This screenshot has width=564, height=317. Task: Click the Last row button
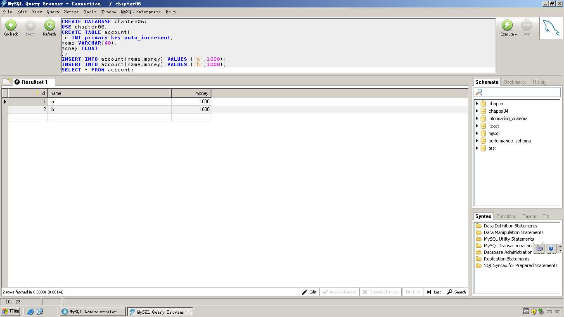(x=434, y=292)
